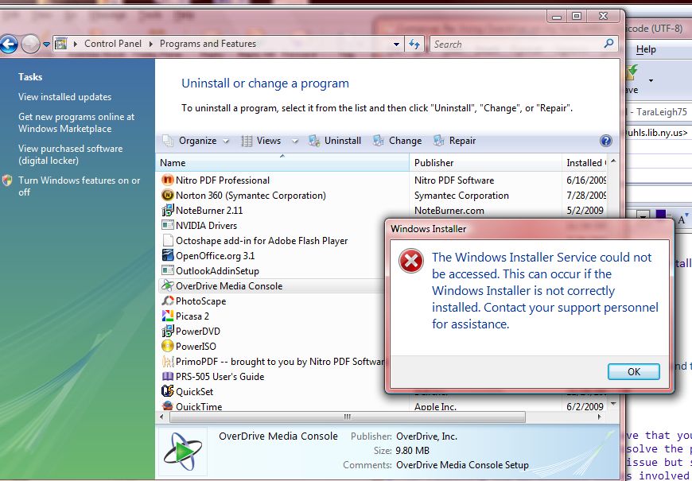The image size is (692, 481).
Task: Click the Control Panel address bar icon
Action: [x=61, y=44]
